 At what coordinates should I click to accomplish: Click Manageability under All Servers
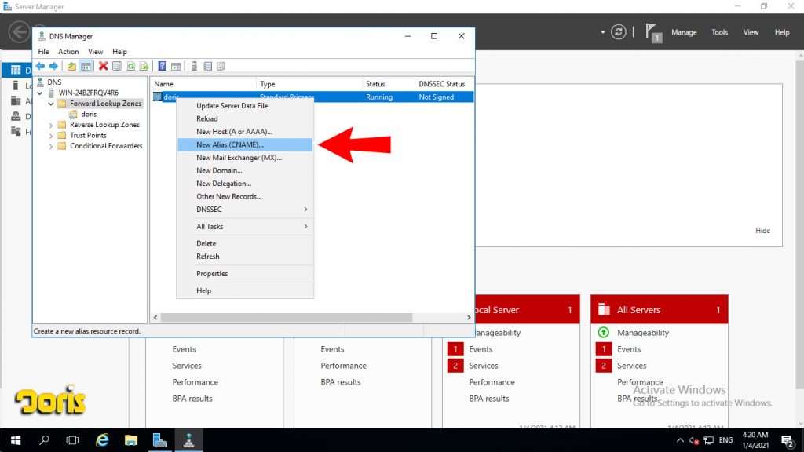(x=643, y=333)
